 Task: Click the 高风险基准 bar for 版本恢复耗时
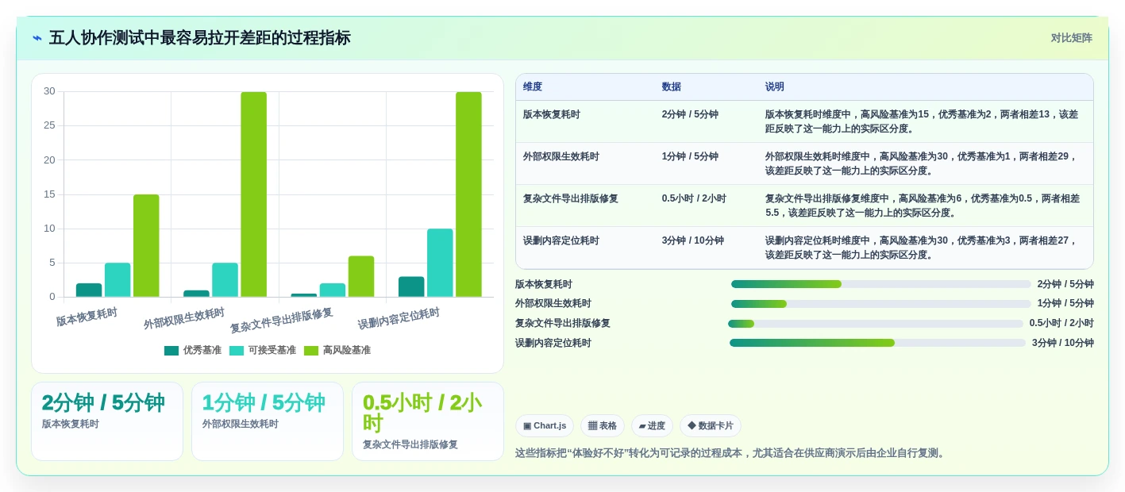pyautogui.click(x=146, y=246)
